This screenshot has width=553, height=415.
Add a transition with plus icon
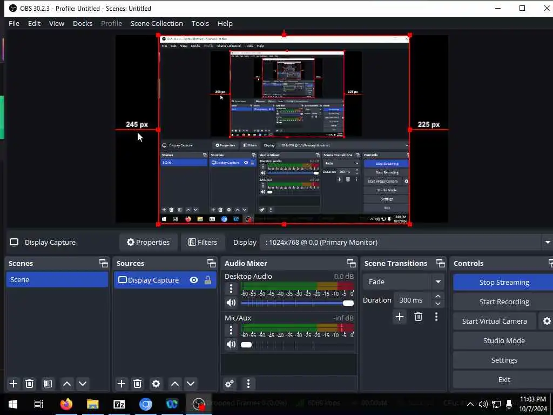[x=400, y=317]
